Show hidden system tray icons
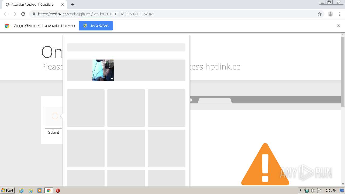345x194 pixels. tap(301, 190)
